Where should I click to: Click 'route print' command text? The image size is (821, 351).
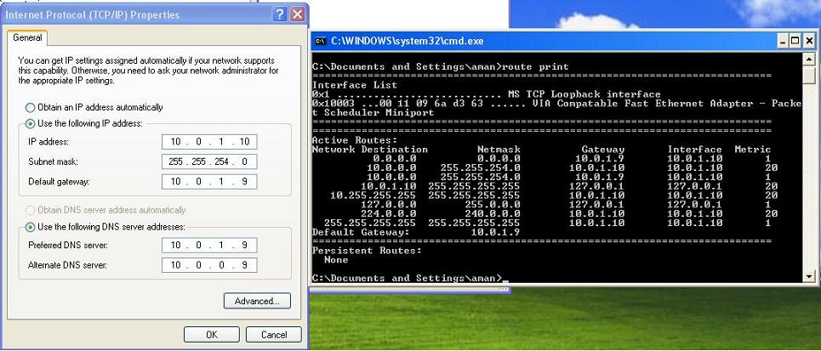coord(535,66)
